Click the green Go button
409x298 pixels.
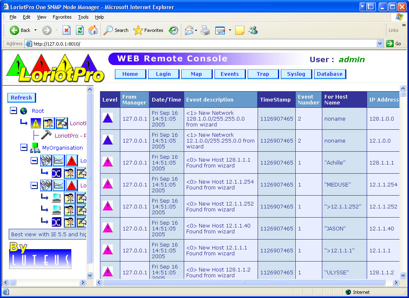(x=394, y=44)
